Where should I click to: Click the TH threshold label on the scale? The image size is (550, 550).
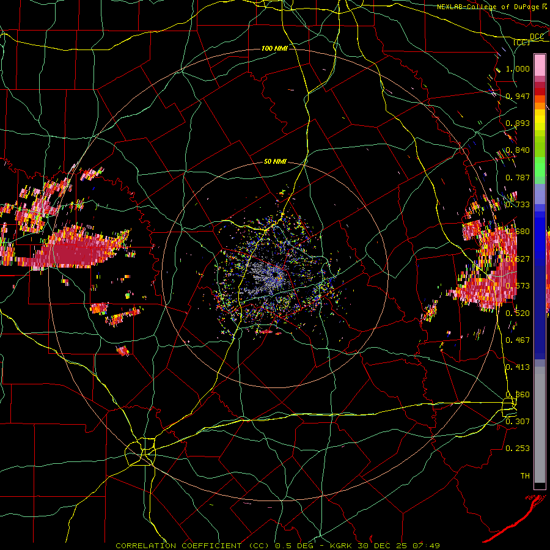pos(525,476)
